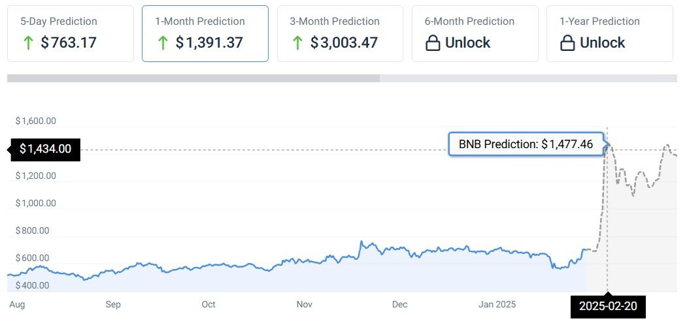Image resolution: width=685 pixels, height=327 pixels.
Task: Click the green up arrow beside $3,003.47
Action: (x=297, y=43)
